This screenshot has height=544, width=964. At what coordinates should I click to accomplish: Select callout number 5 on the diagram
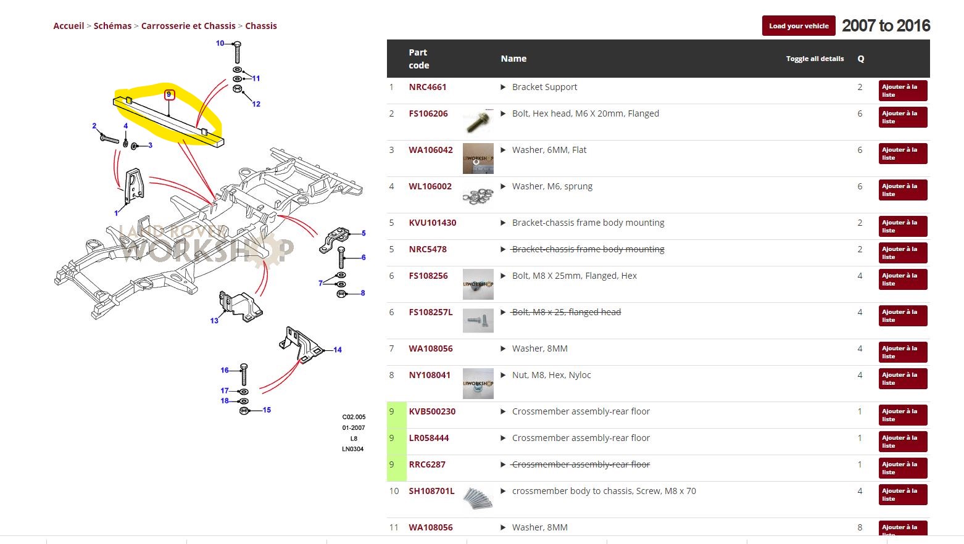click(x=364, y=233)
